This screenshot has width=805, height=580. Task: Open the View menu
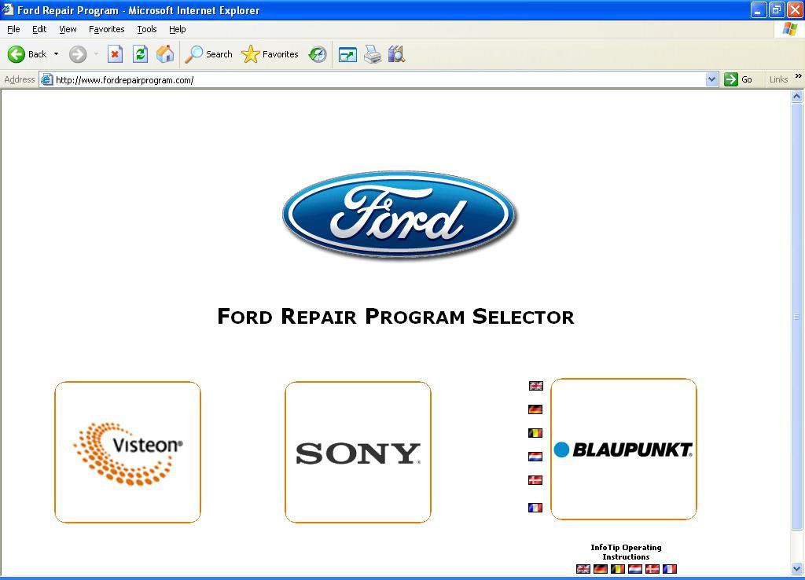tap(68, 29)
